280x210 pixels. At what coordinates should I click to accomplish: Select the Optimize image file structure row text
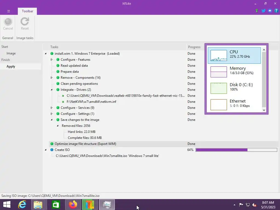tap(85, 144)
